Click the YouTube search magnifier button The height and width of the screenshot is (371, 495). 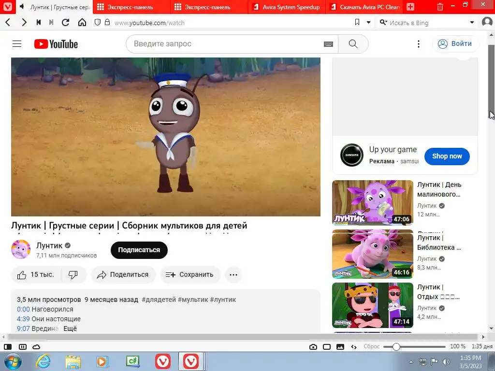(353, 44)
